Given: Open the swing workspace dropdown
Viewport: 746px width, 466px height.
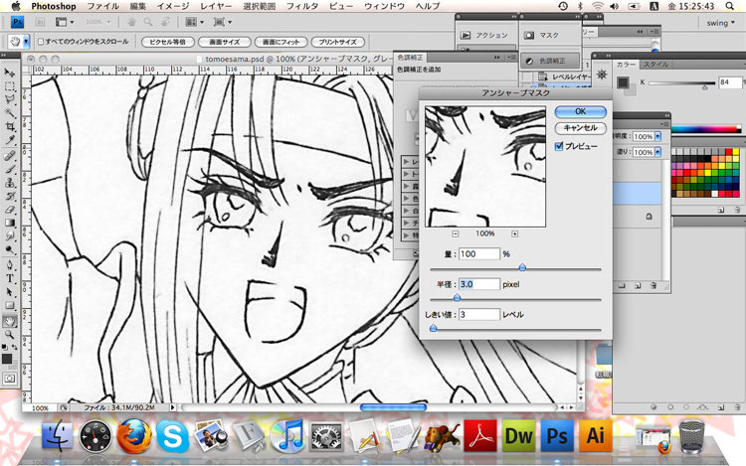Looking at the screenshot, I should click(720, 22).
